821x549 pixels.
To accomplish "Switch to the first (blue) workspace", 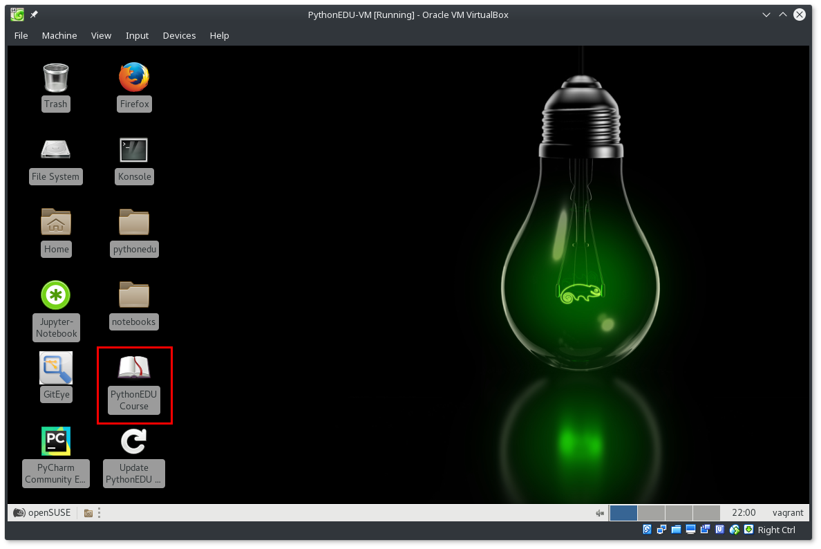I will [623, 513].
